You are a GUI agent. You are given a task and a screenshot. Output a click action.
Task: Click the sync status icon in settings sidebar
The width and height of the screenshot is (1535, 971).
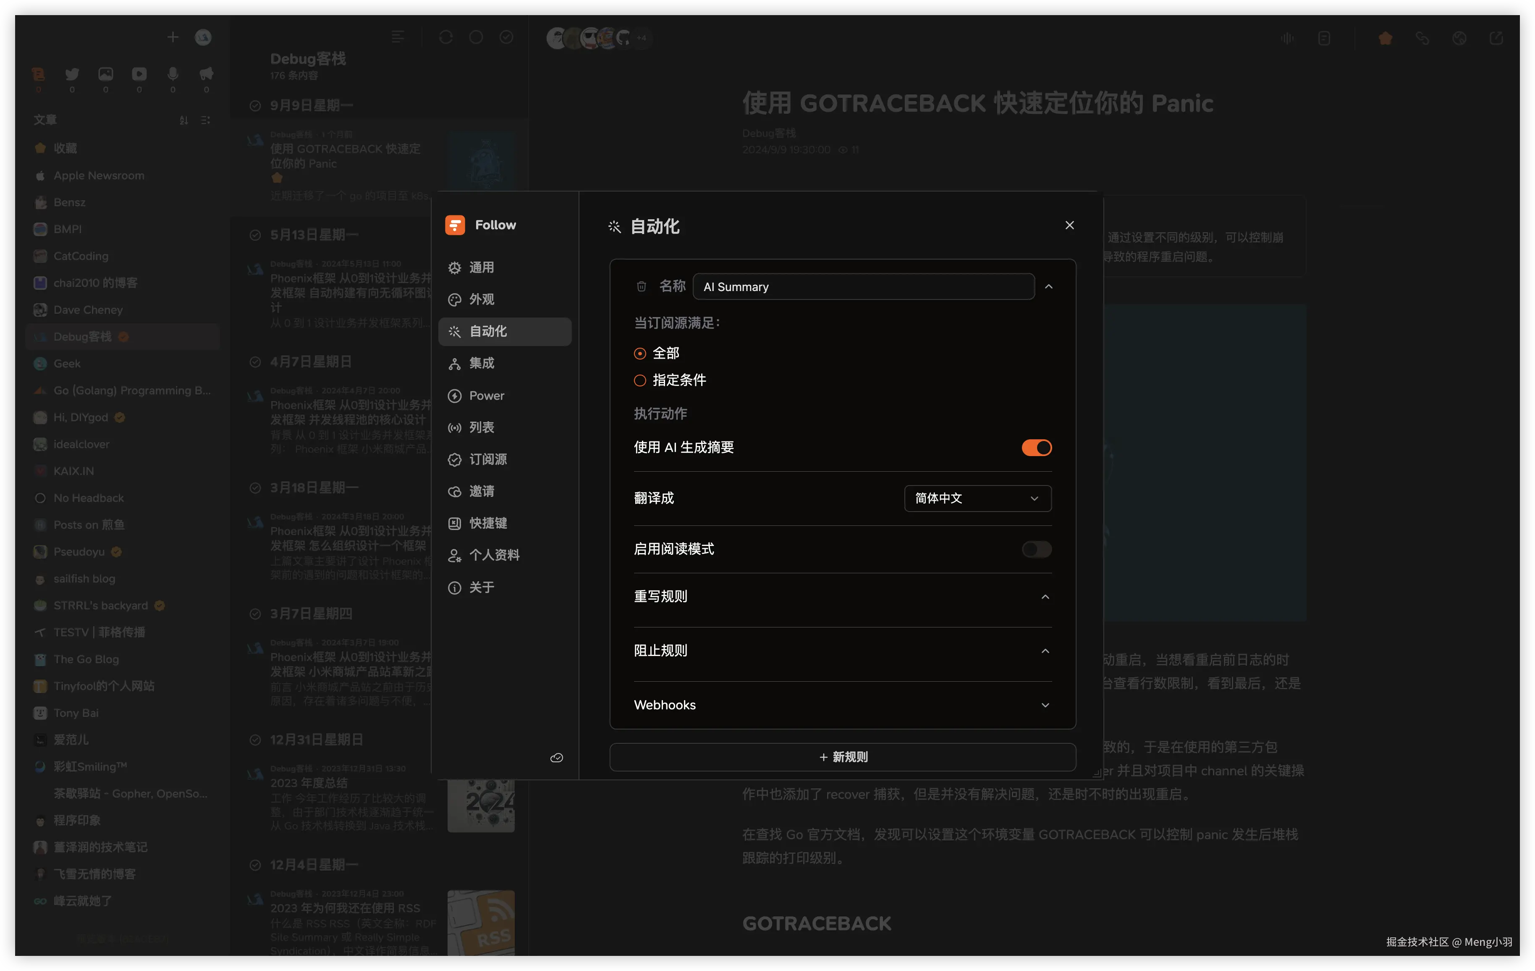click(556, 758)
